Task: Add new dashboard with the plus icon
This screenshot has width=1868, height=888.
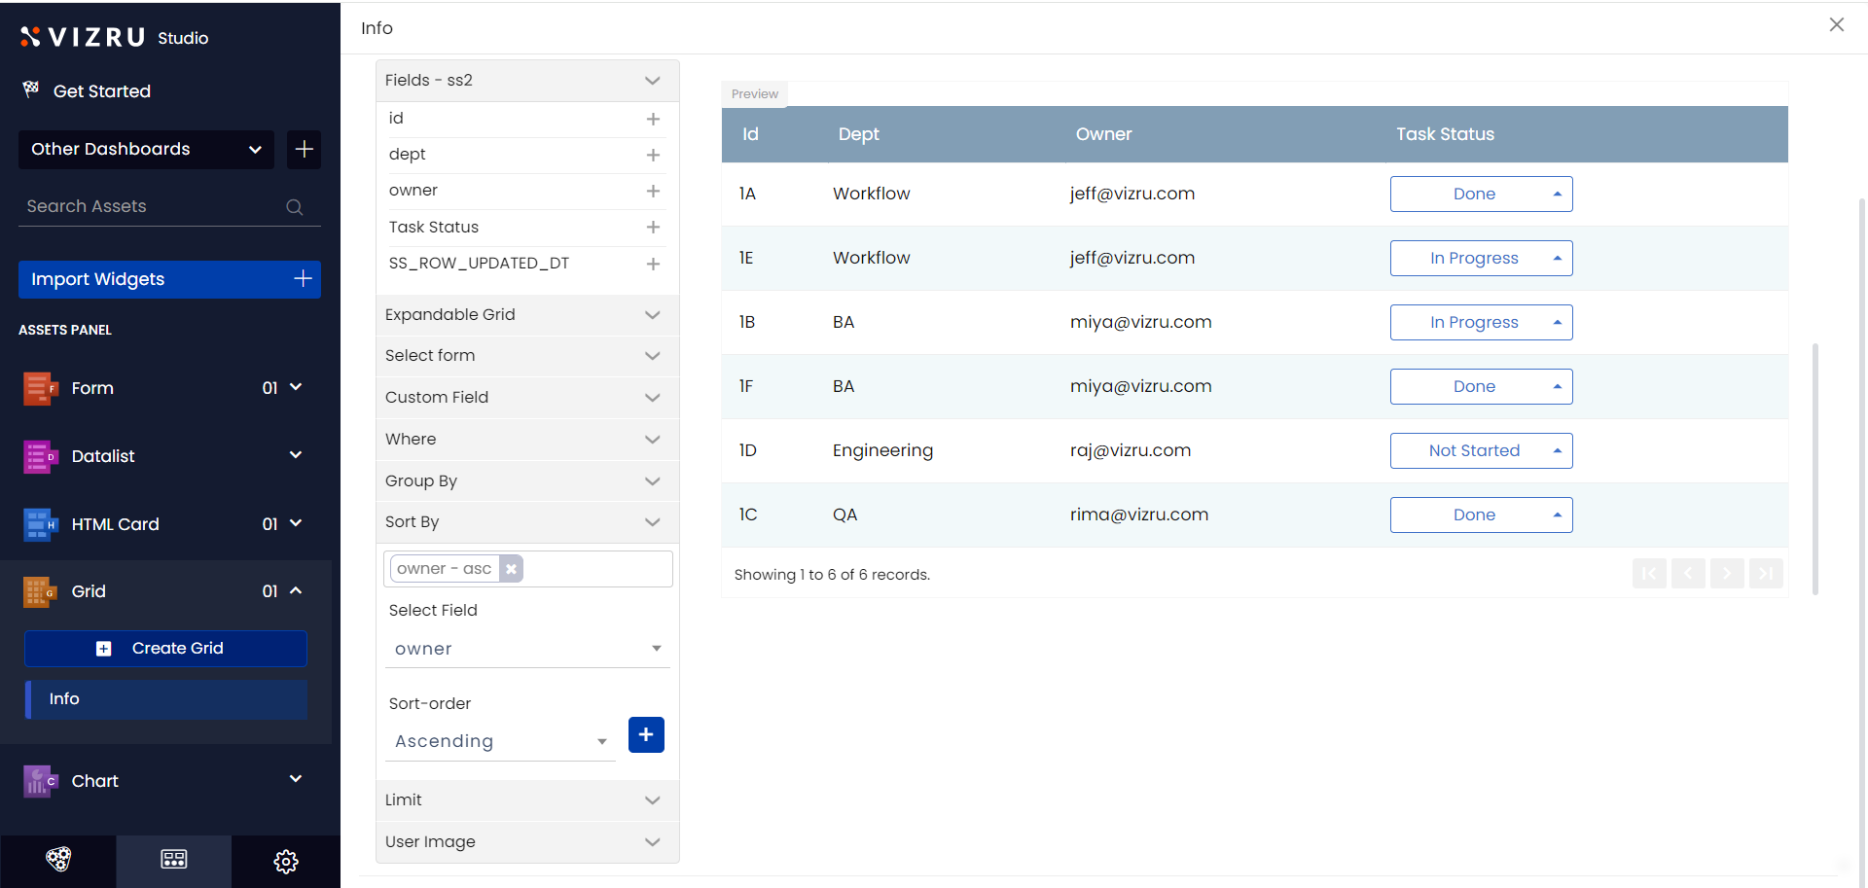Action: (x=304, y=150)
